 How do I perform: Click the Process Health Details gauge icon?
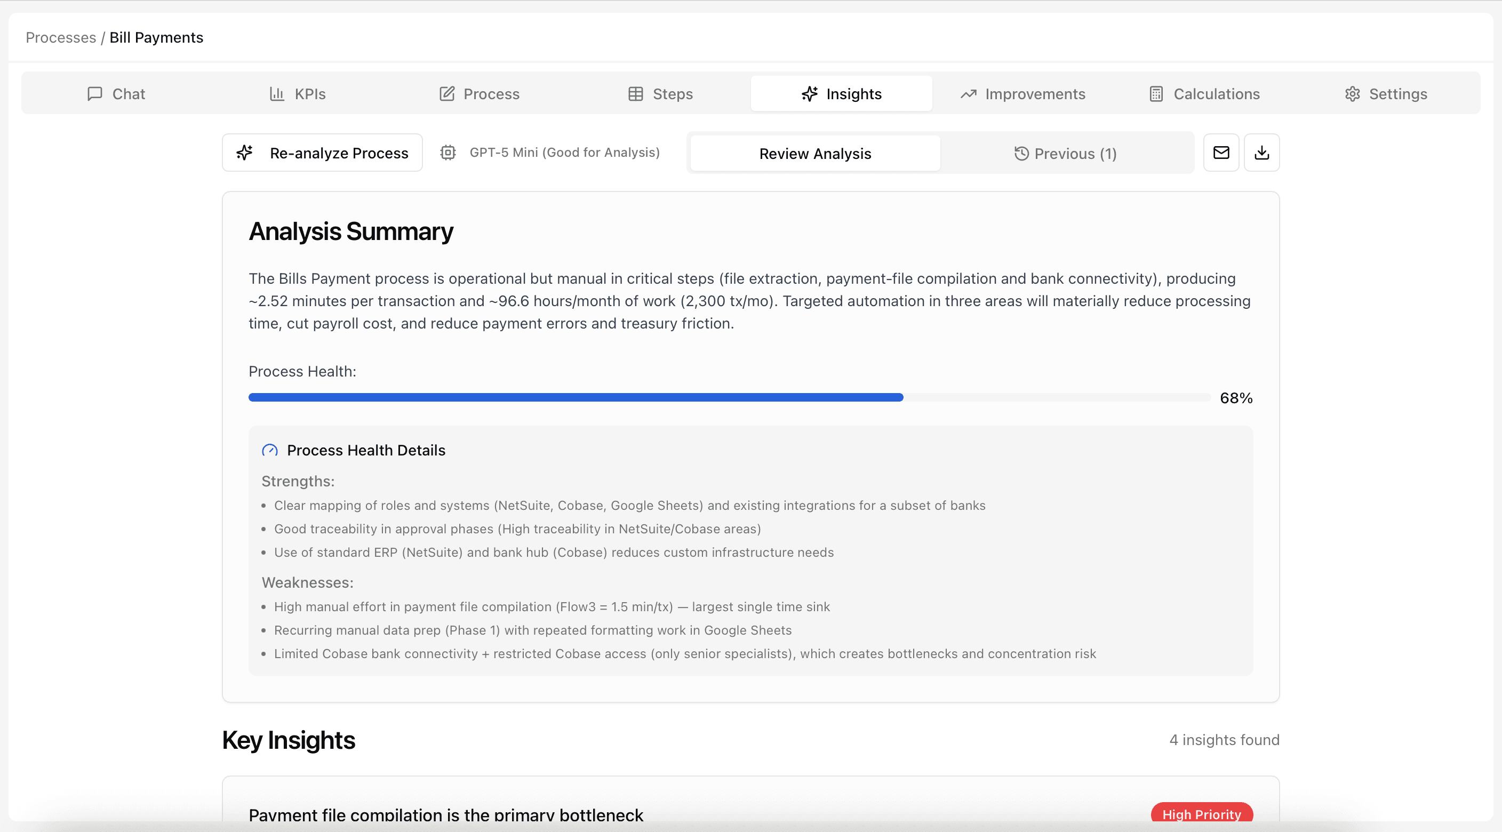click(x=269, y=450)
